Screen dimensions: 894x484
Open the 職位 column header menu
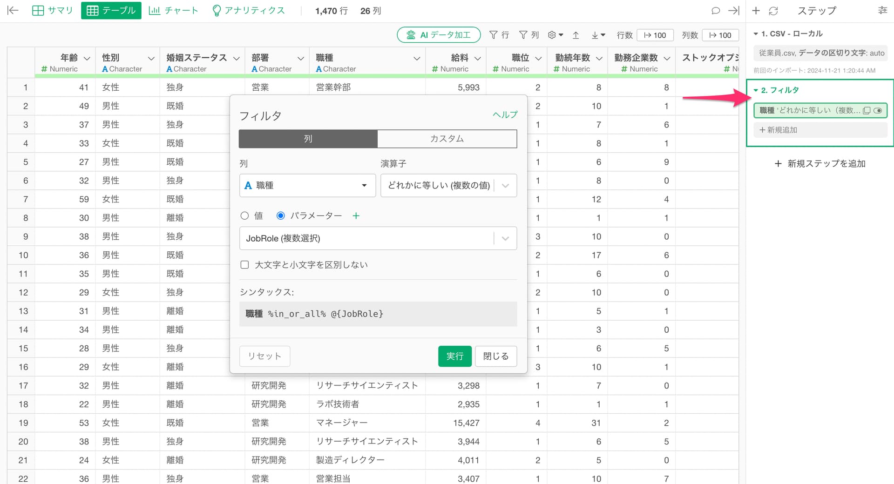pos(538,58)
